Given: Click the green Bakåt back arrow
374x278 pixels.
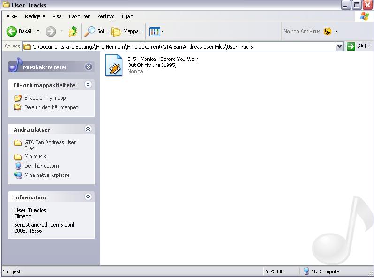Looking at the screenshot, I should (12, 31).
